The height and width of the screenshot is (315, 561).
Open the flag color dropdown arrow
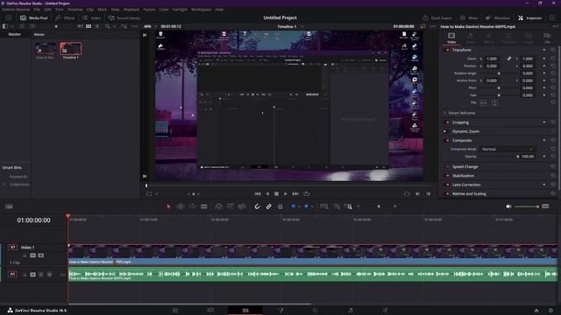coord(300,206)
